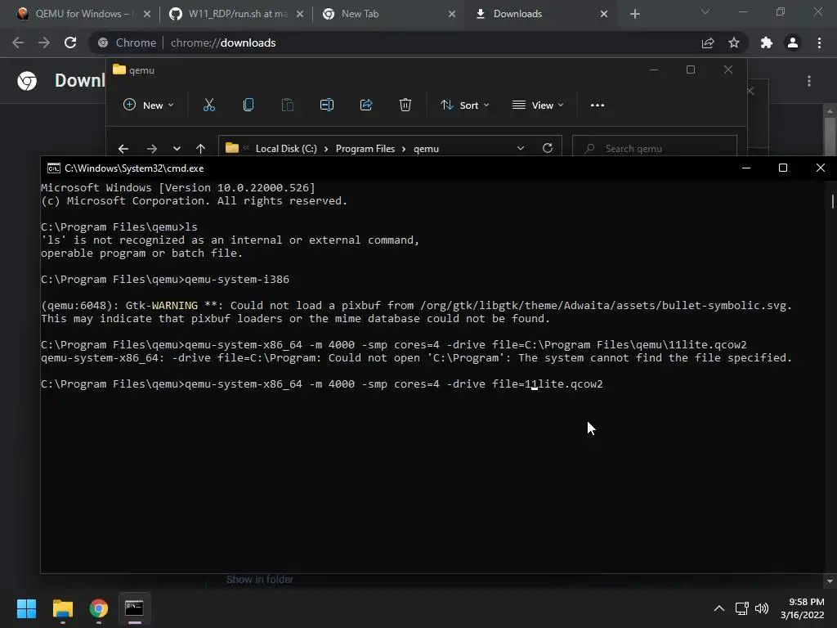Screen dimensions: 837x628
Task: Click the qemu-system-i386 command text
Action: 237,280
